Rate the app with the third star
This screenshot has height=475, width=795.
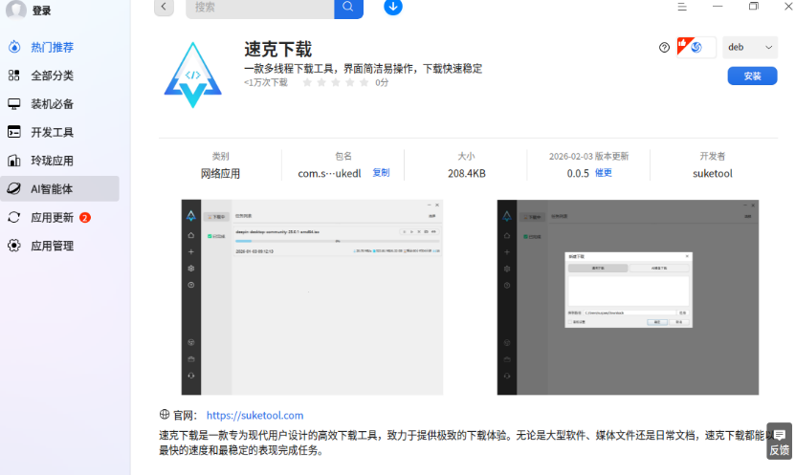(x=336, y=82)
